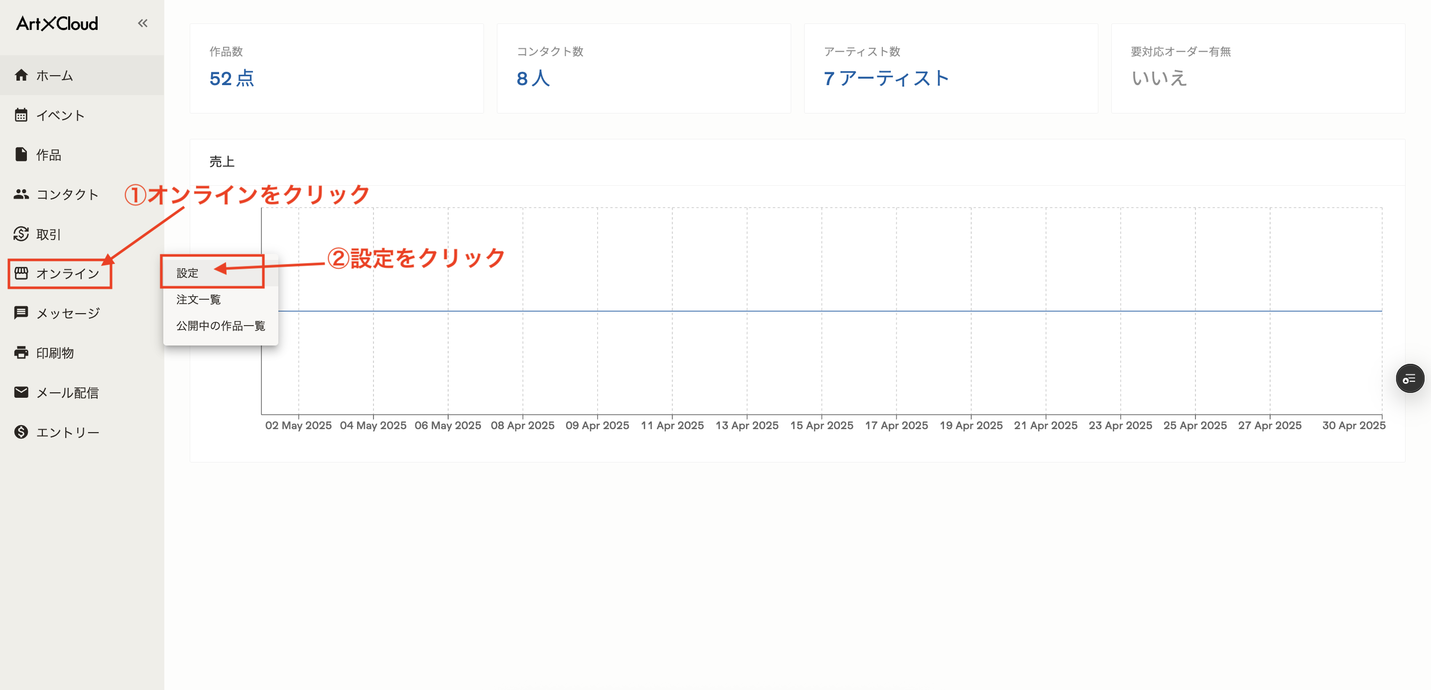Screen dimensions: 1431x690
Task: Click the 8 人 contact count
Action: (533, 78)
